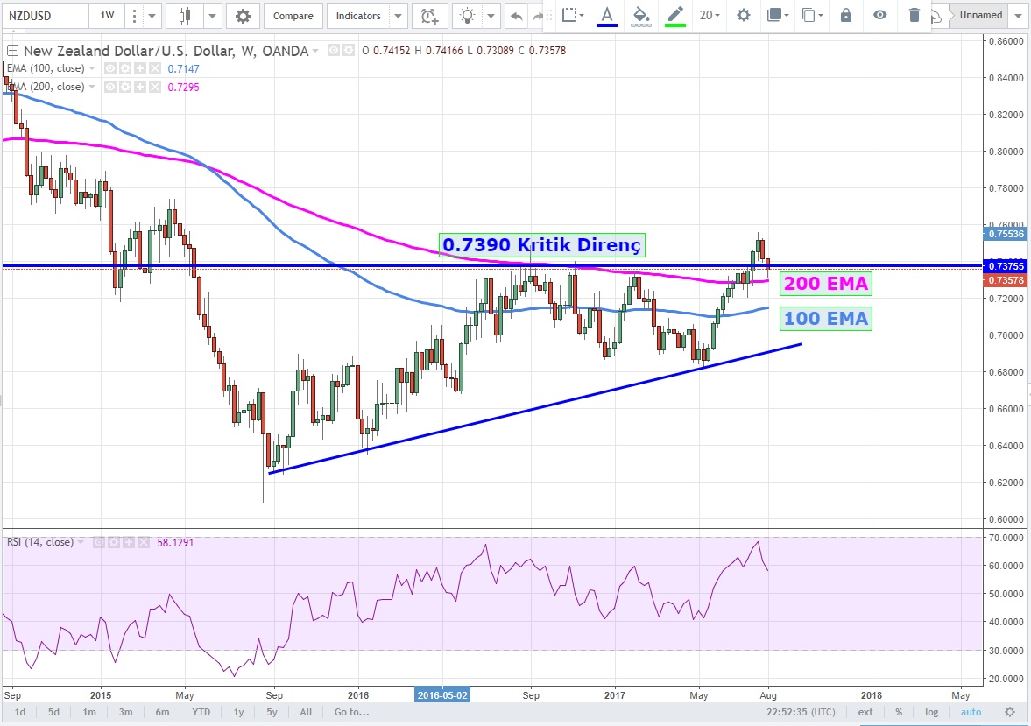Click the candlestick chart style icon
Image resolution: width=1031 pixels, height=726 pixels.
coord(184,16)
